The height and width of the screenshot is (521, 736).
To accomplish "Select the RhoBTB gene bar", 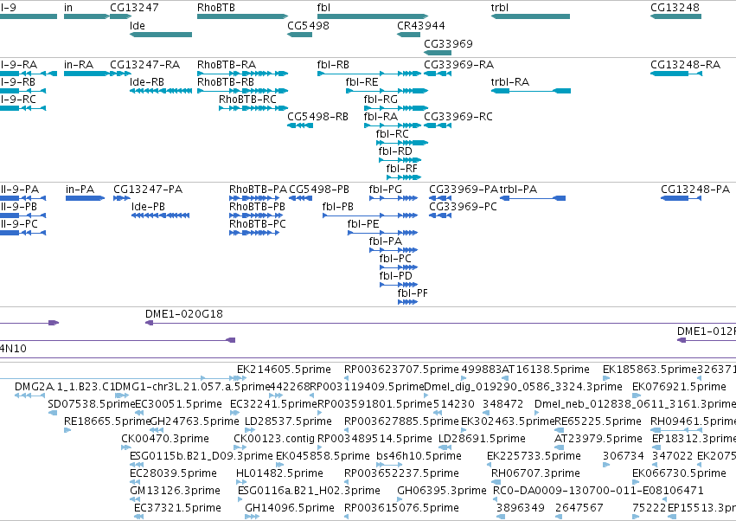I will pos(242,16).
